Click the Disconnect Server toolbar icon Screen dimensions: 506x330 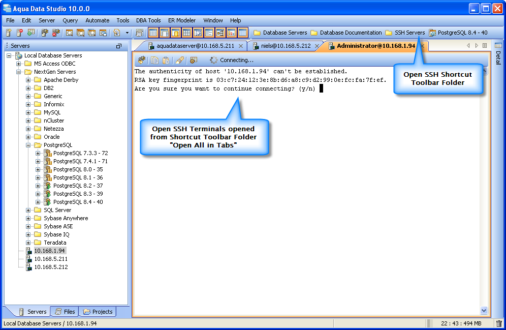(56, 33)
